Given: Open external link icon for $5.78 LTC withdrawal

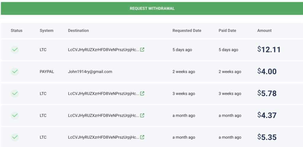Looking at the screenshot, I should pyautogui.click(x=142, y=93).
